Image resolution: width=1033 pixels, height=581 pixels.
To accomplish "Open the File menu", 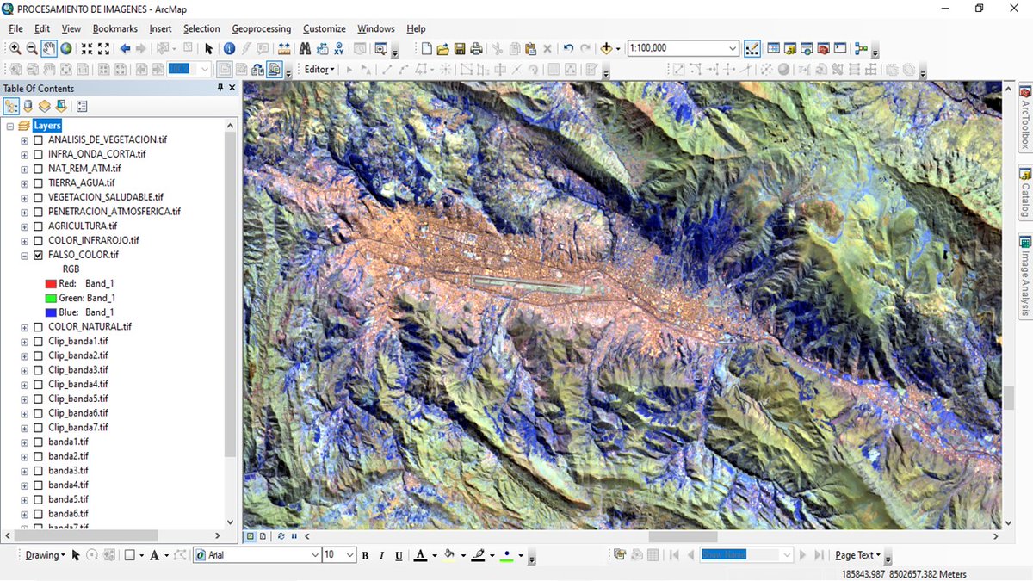I will click(15, 28).
